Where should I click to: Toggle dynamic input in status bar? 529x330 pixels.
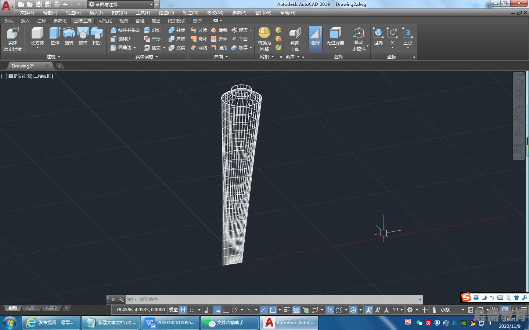[217, 310]
